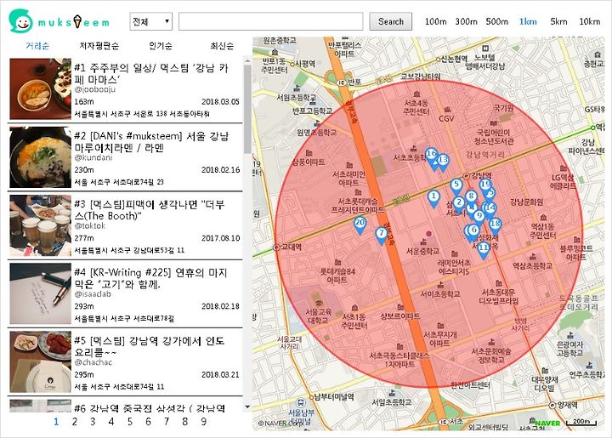
Task: Open thumbnail of post #5 인도 요리
Action: [x=41, y=361]
